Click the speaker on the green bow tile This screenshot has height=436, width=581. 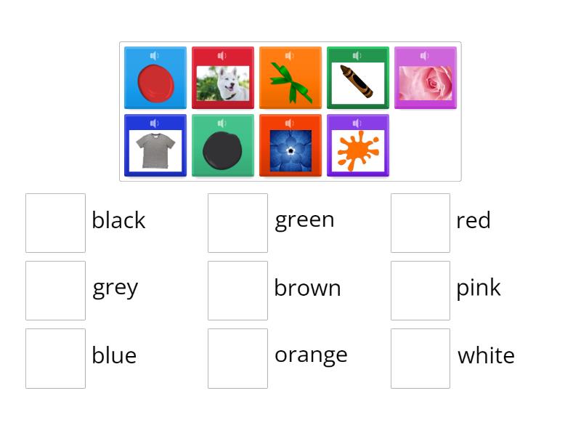coord(290,54)
